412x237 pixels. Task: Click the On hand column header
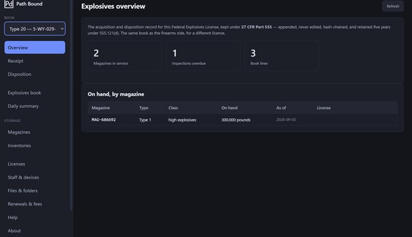point(229,108)
